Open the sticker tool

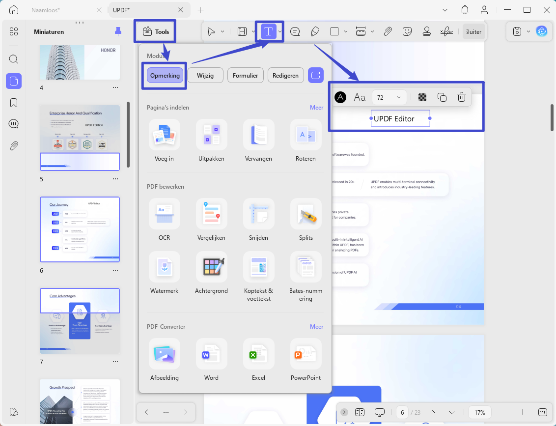(408, 31)
